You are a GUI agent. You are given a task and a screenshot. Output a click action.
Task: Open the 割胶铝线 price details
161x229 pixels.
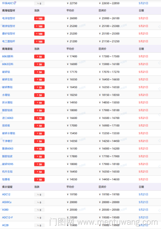(x=7, y=110)
